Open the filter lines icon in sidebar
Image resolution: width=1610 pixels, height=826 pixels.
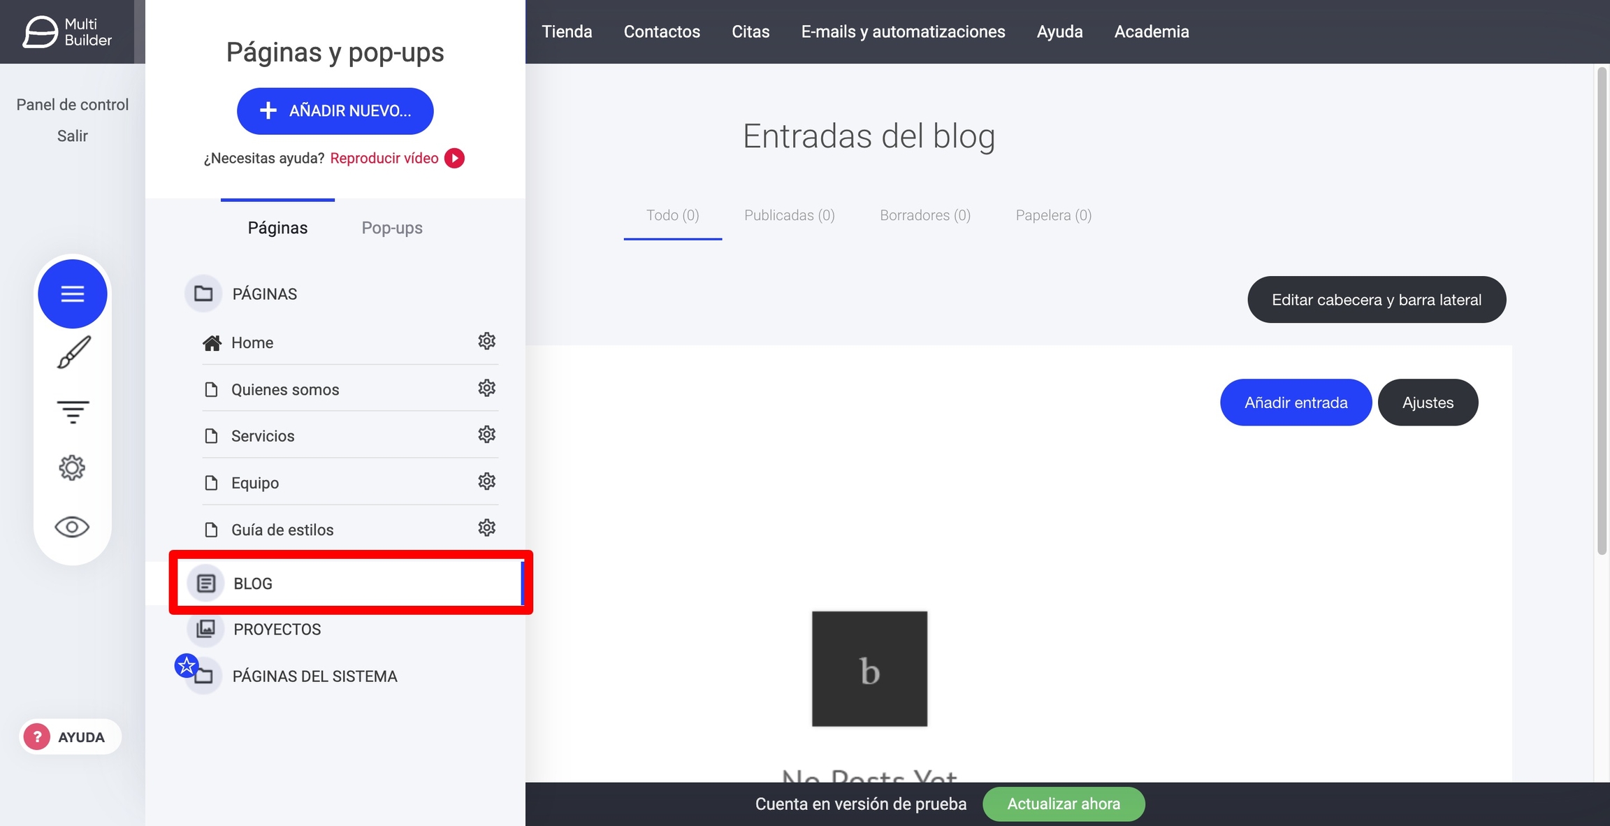click(73, 411)
